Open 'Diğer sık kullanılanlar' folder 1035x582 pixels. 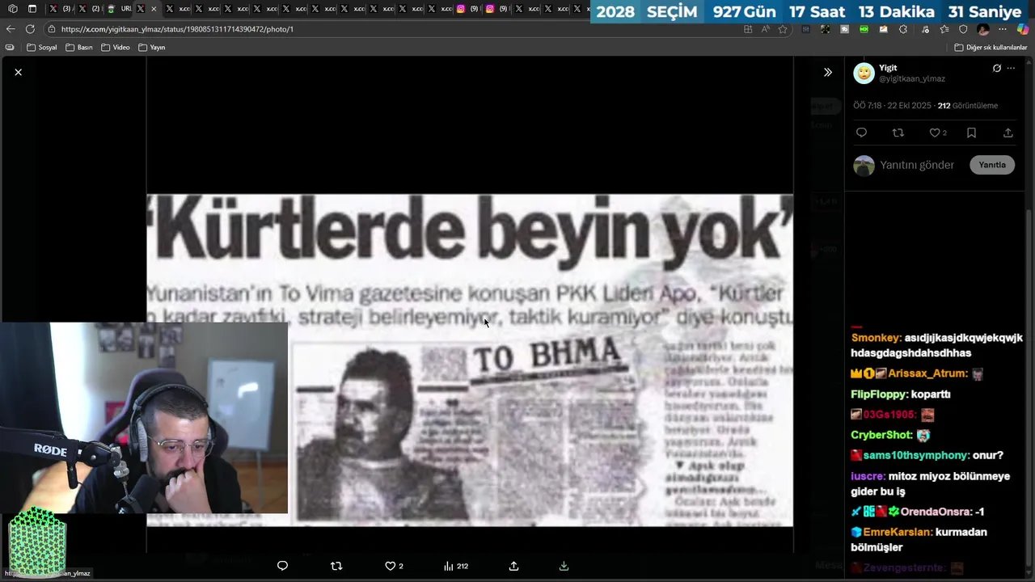[991, 47]
